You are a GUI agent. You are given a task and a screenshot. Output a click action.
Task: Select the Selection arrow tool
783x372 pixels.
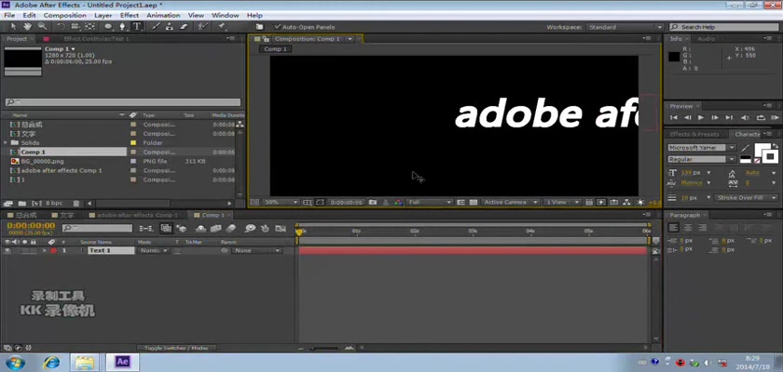pyautogui.click(x=13, y=26)
